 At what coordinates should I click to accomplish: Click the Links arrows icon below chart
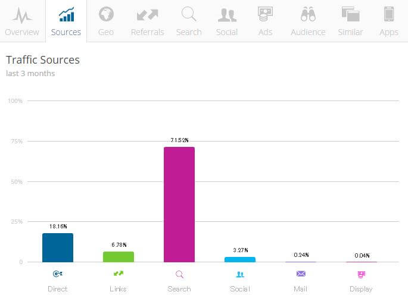point(119,274)
